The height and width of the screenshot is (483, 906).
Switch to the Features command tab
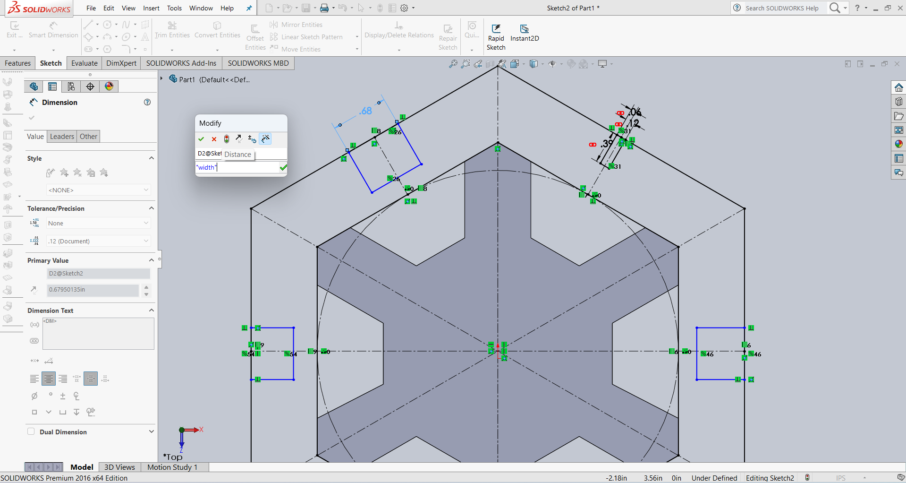pos(17,63)
